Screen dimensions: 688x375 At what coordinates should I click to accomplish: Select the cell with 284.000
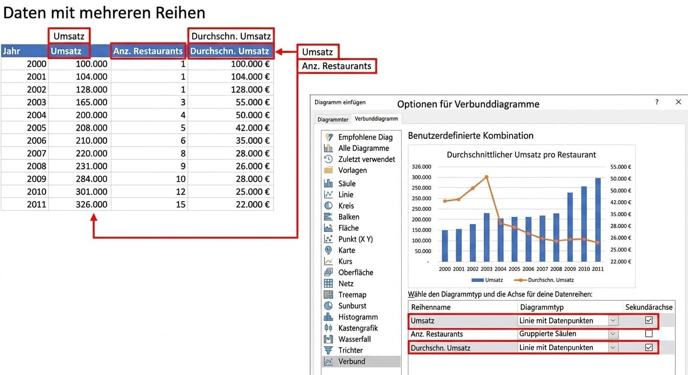point(80,179)
